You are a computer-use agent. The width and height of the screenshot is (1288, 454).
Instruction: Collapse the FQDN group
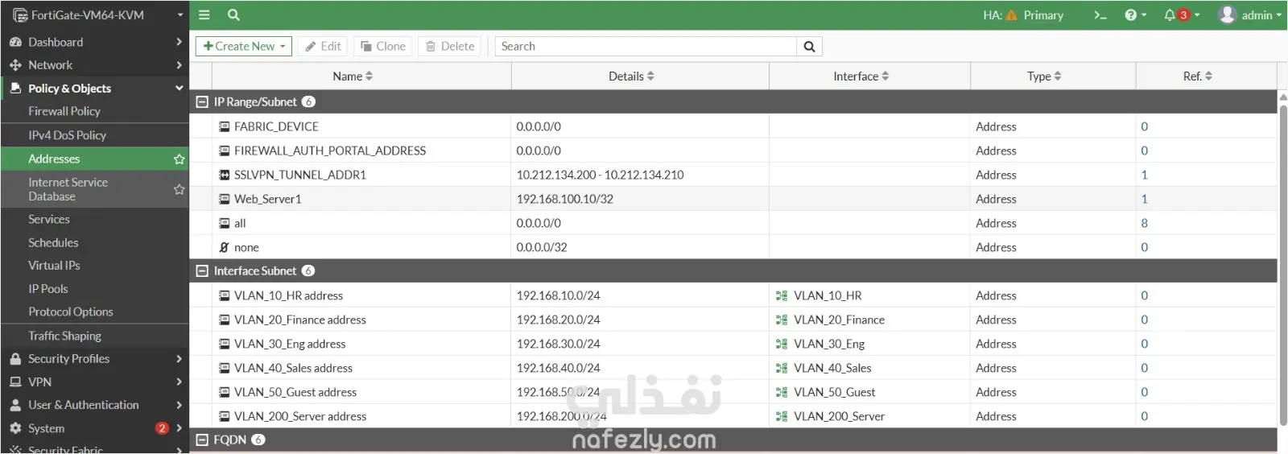202,440
